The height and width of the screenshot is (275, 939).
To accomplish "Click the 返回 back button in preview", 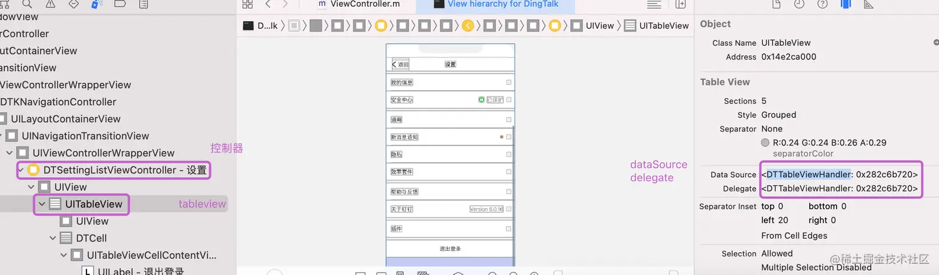I will point(400,64).
